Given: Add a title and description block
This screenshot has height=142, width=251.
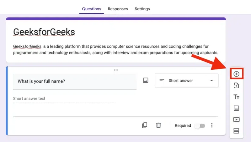Looking at the screenshot, I should tap(237, 97).
